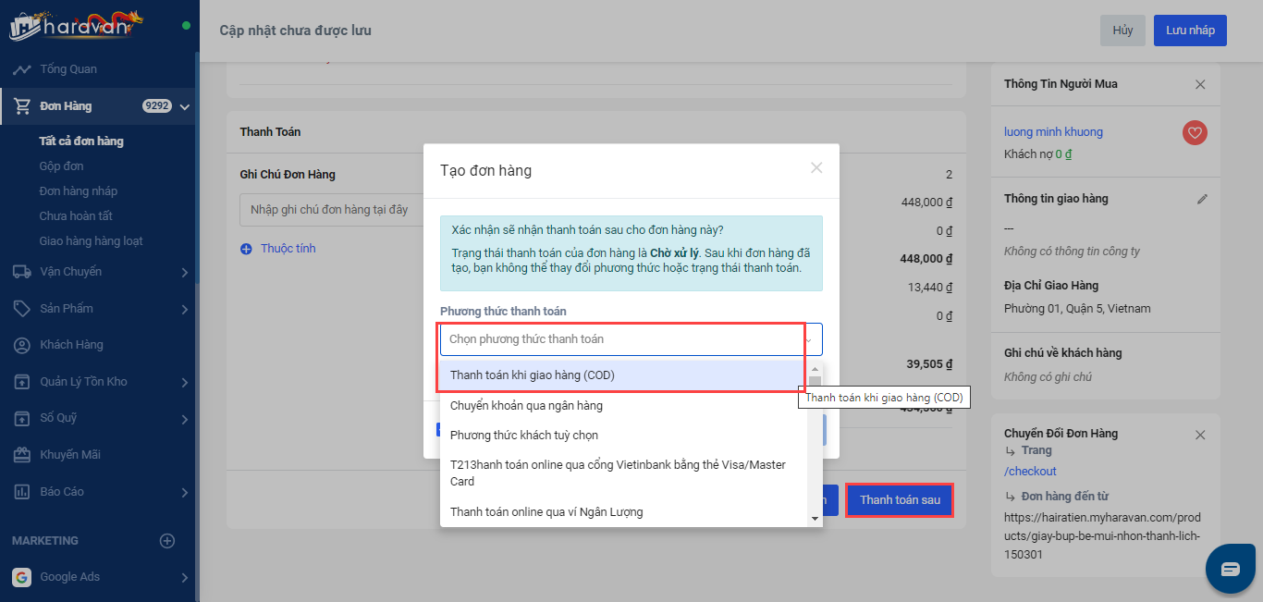Select Chuyển khoản qua ngân hàng option
The height and width of the screenshot is (602, 1263).
(x=526, y=405)
